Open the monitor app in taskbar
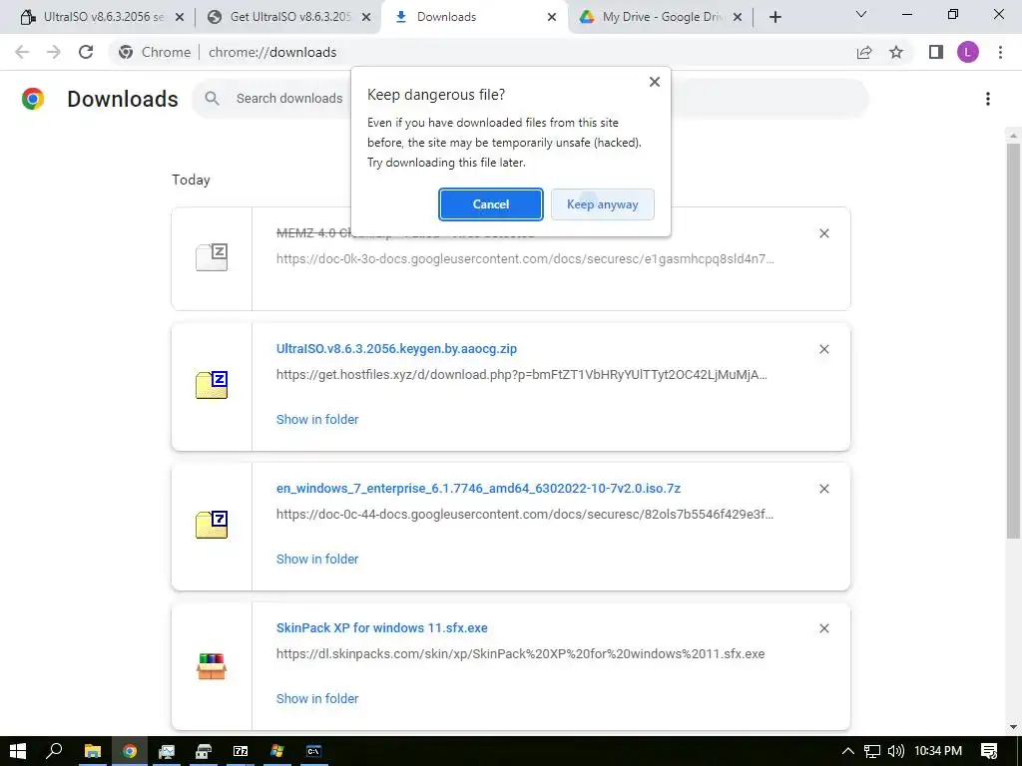The height and width of the screenshot is (766, 1022). point(167,751)
